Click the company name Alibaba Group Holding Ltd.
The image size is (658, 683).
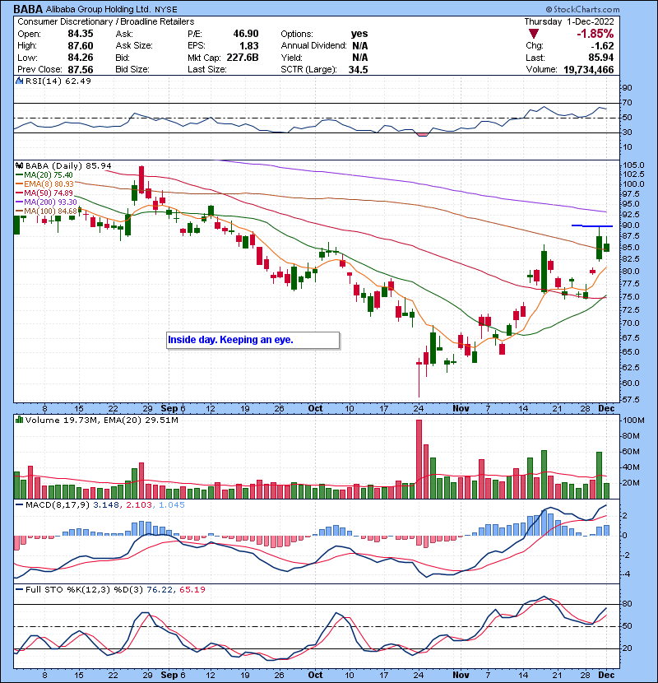click(x=99, y=9)
